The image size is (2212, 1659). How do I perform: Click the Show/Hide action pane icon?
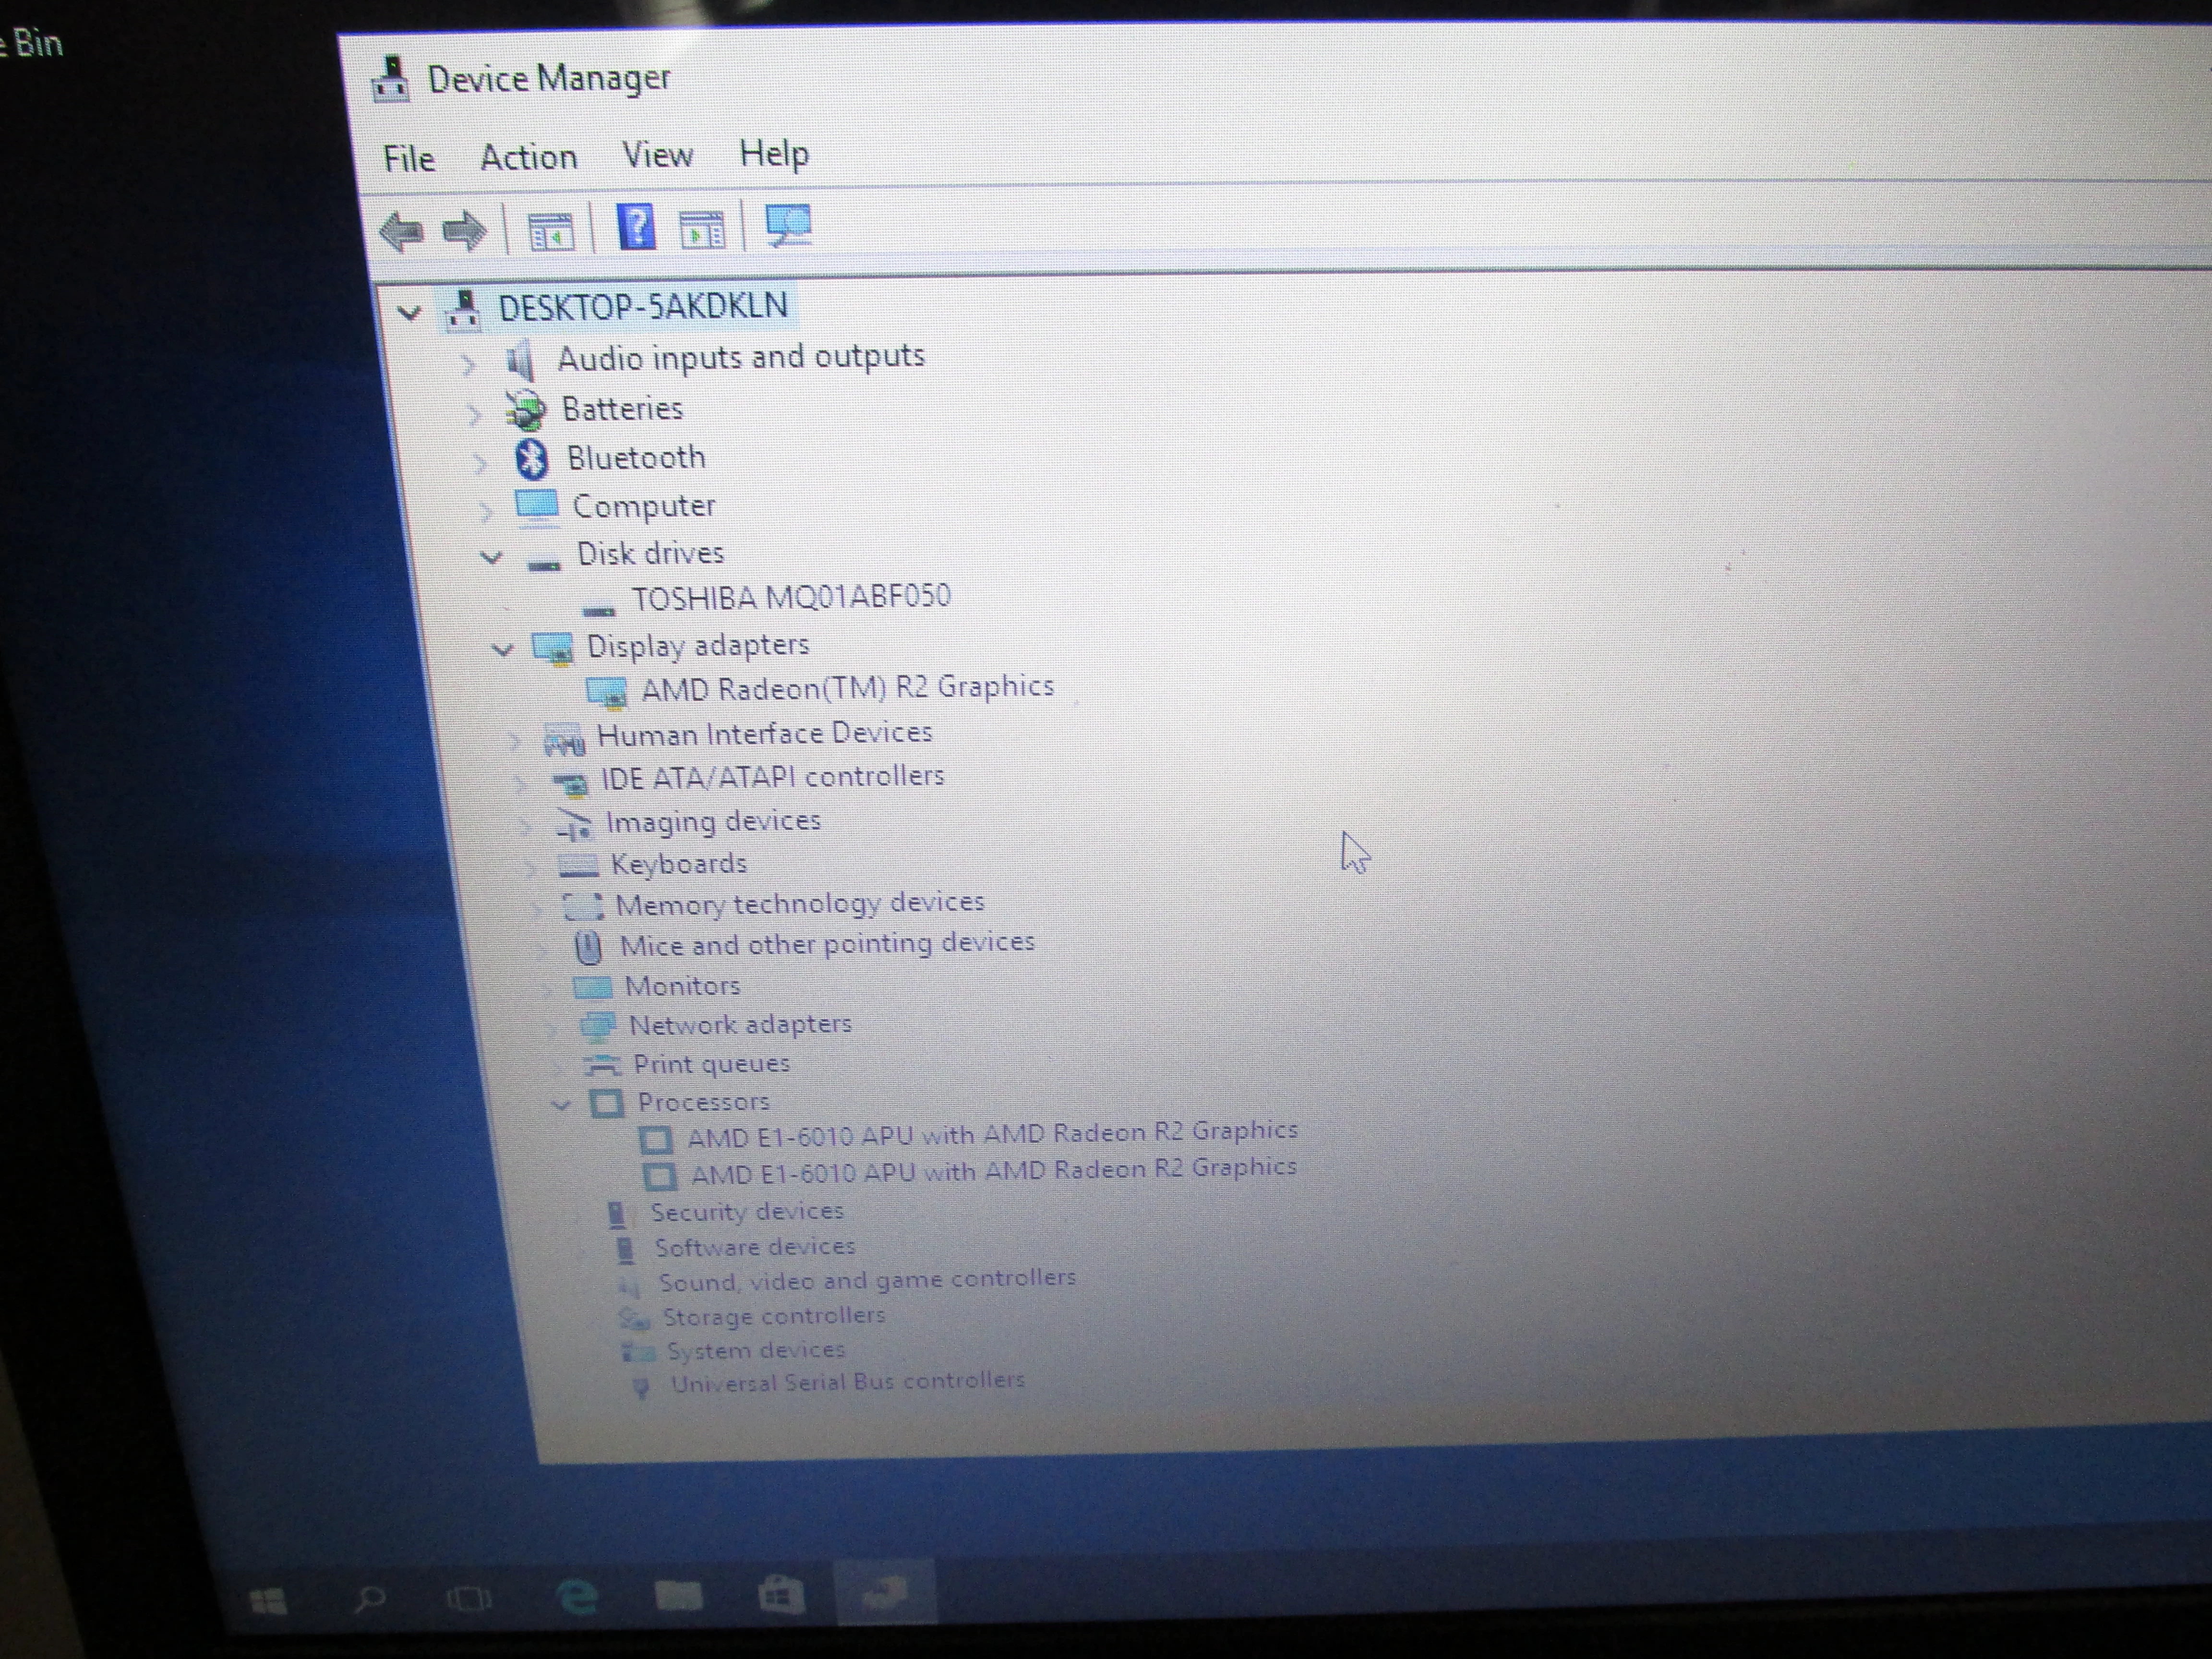coord(701,229)
